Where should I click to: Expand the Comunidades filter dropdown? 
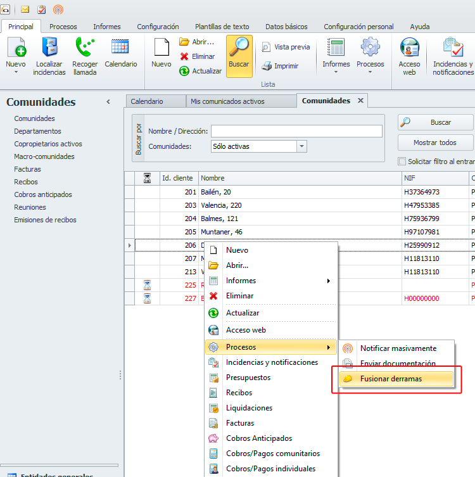click(x=301, y=146)
